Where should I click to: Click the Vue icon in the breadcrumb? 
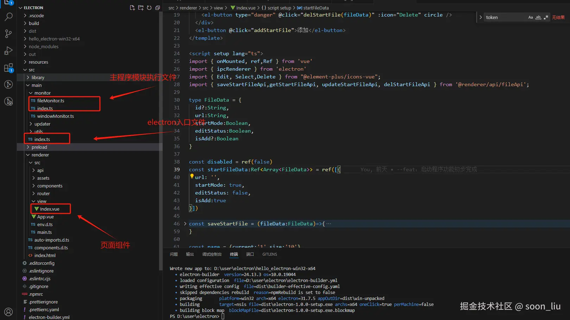click(x=233, y=8)
